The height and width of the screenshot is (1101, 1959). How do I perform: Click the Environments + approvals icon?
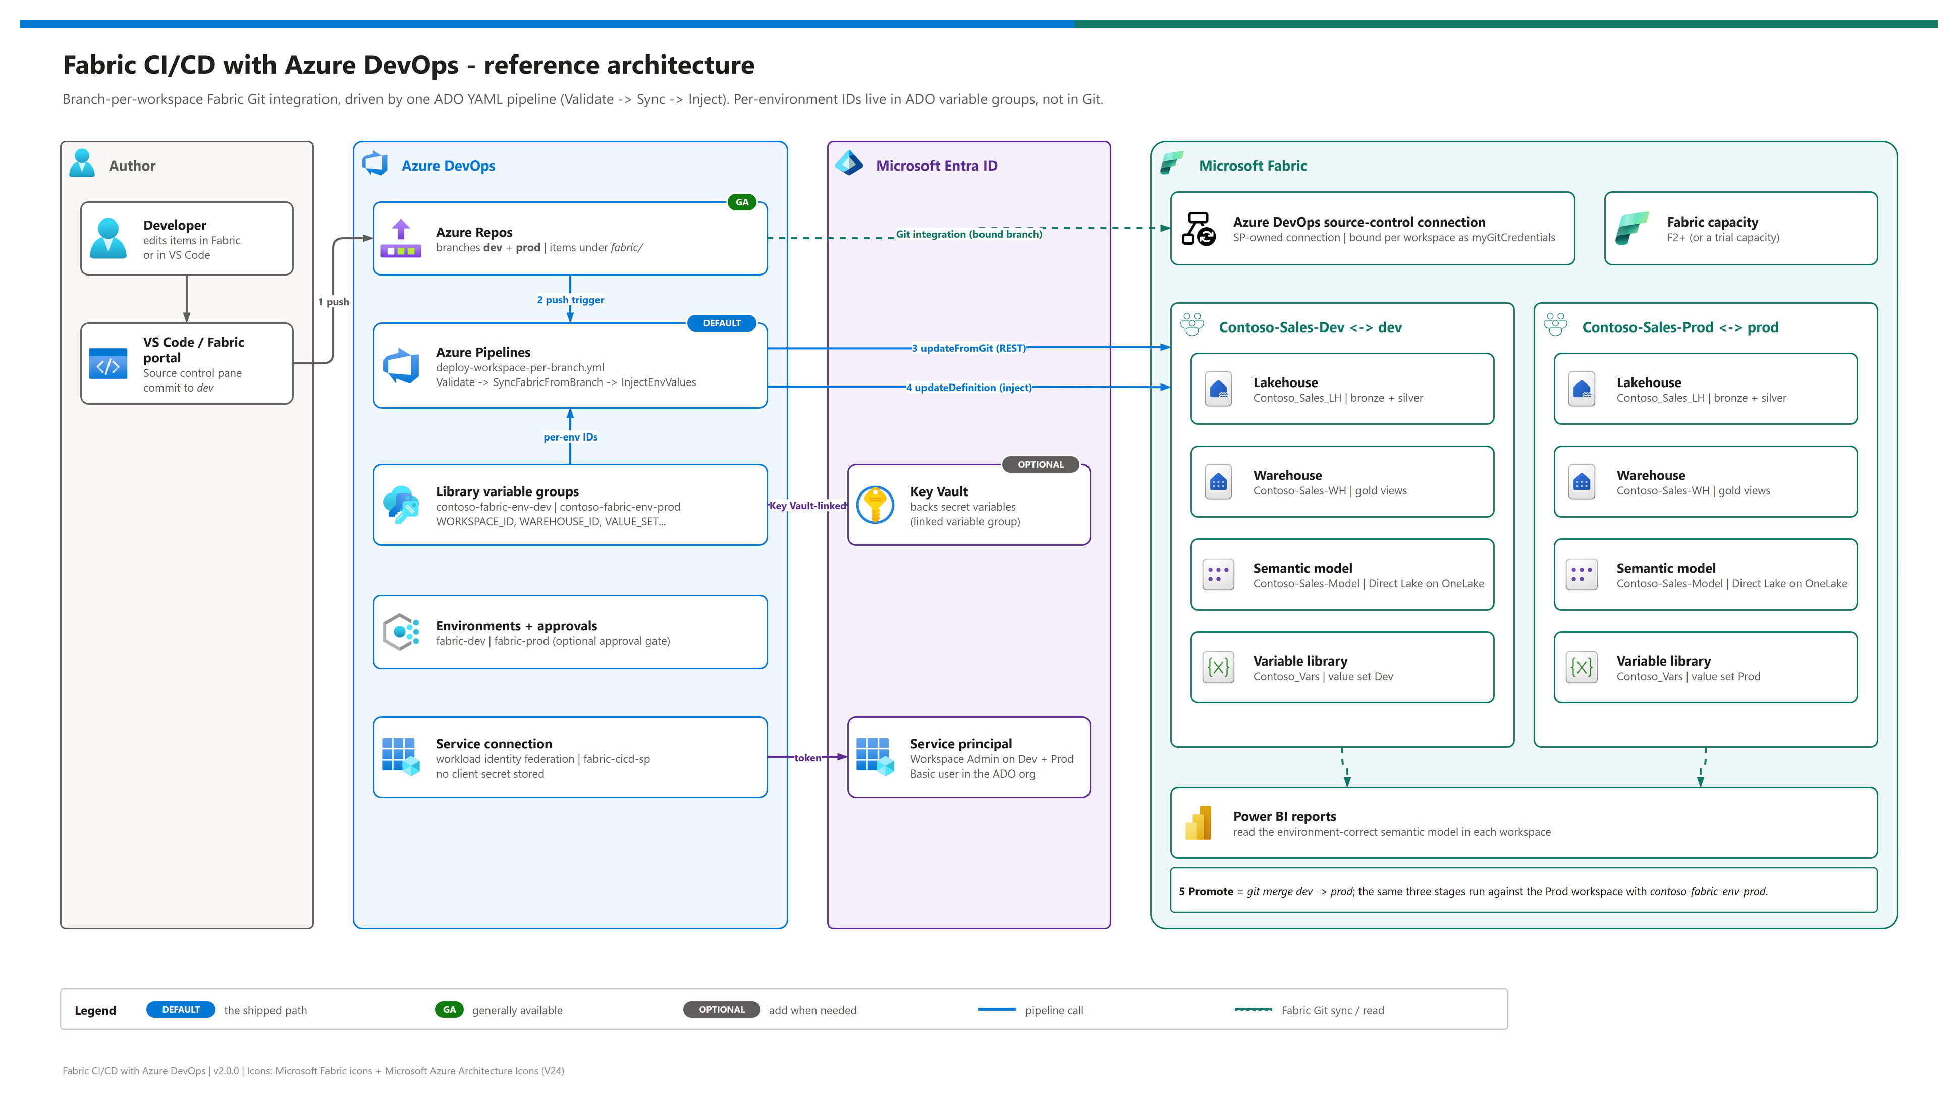tap(401, 632)
